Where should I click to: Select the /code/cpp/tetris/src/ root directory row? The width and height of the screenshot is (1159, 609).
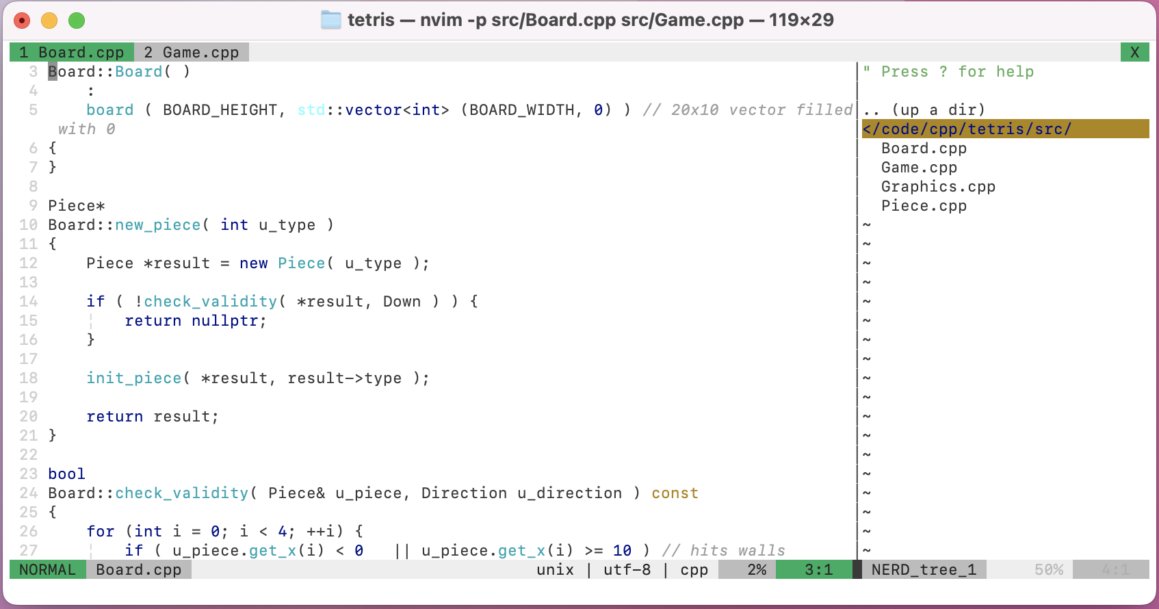(x=1006, y=129)
